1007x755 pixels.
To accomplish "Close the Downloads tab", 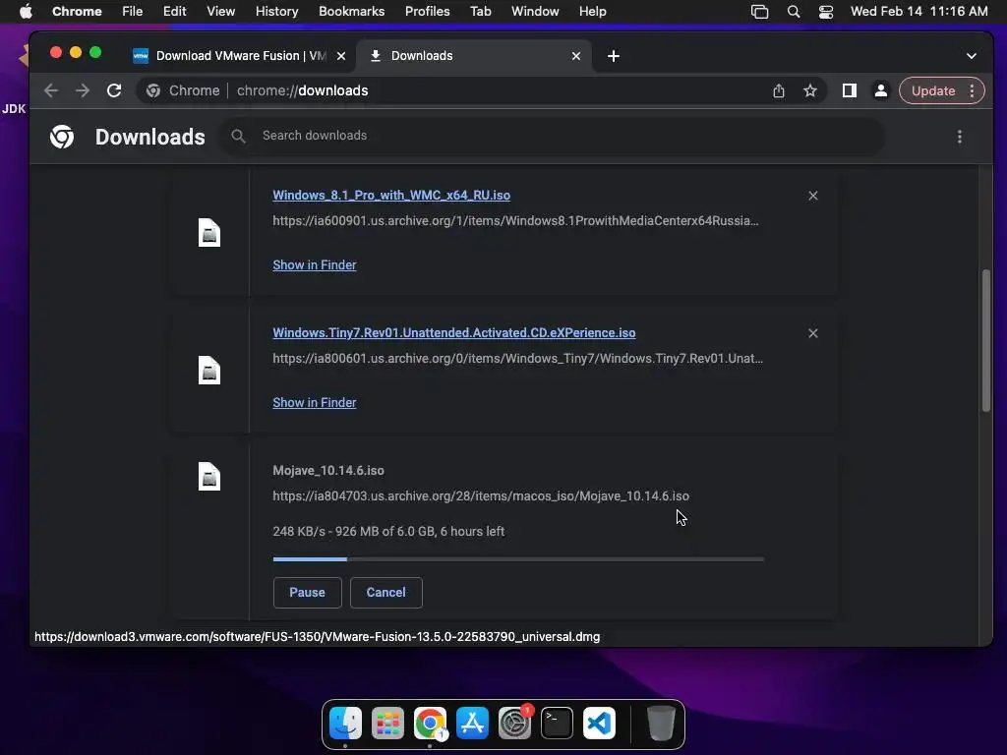I will pos(576,56).
